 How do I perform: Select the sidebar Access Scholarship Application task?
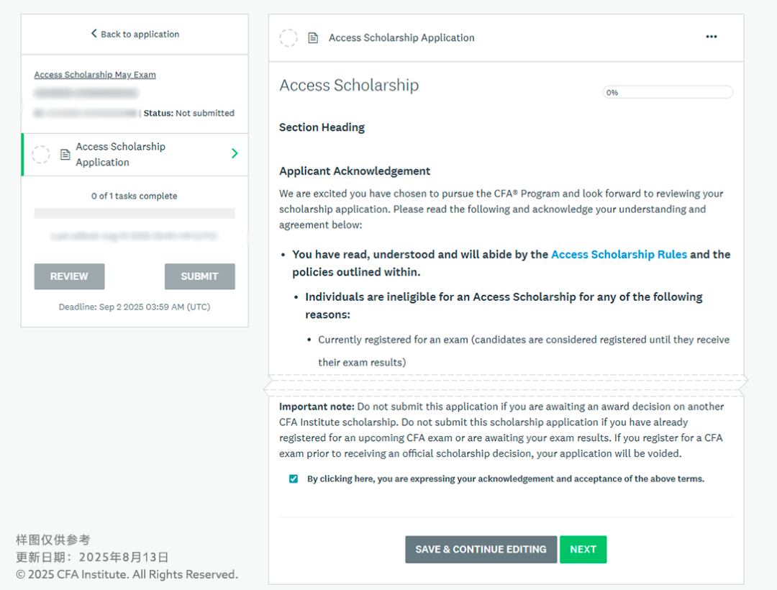point(121,154)
